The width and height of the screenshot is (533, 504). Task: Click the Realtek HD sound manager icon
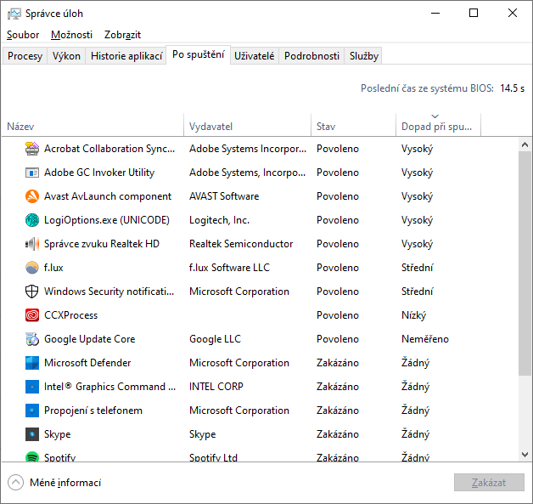pyautogui.click(x=32, y=244)
